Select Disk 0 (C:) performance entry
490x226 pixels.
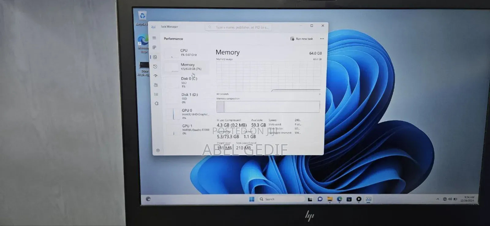pyautogui.click(x=187, y=82)
